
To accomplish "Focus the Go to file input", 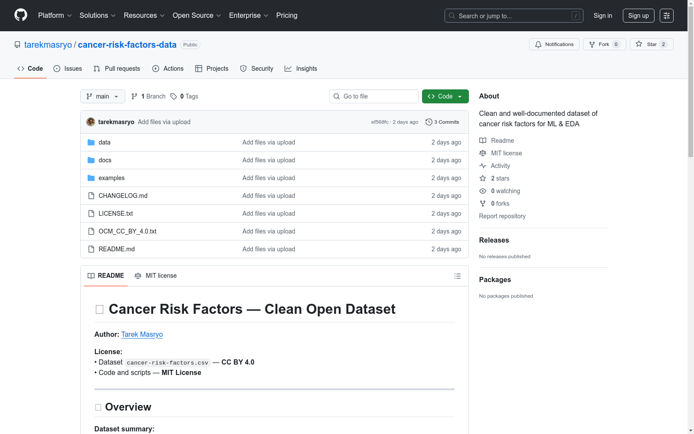I will tap(374, 96).
